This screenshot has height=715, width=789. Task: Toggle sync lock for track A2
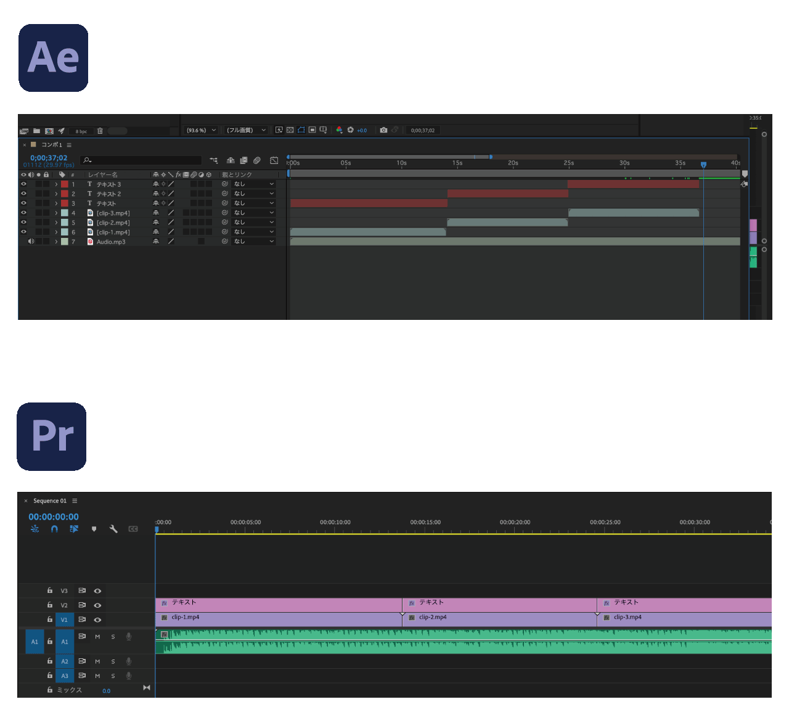(x=82, y=661)
